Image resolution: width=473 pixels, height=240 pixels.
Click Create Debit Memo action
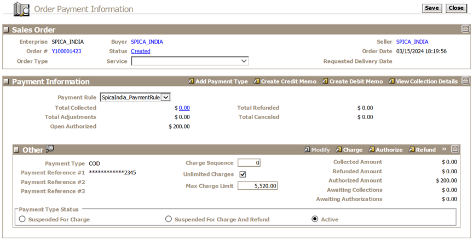click(x=352, y=81)
